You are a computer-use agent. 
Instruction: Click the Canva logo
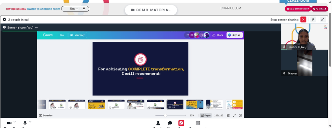click(47, 35)
